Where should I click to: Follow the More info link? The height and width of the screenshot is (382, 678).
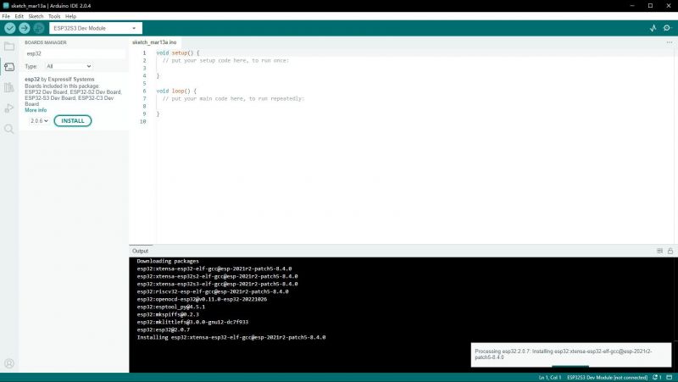click(36, 110)
